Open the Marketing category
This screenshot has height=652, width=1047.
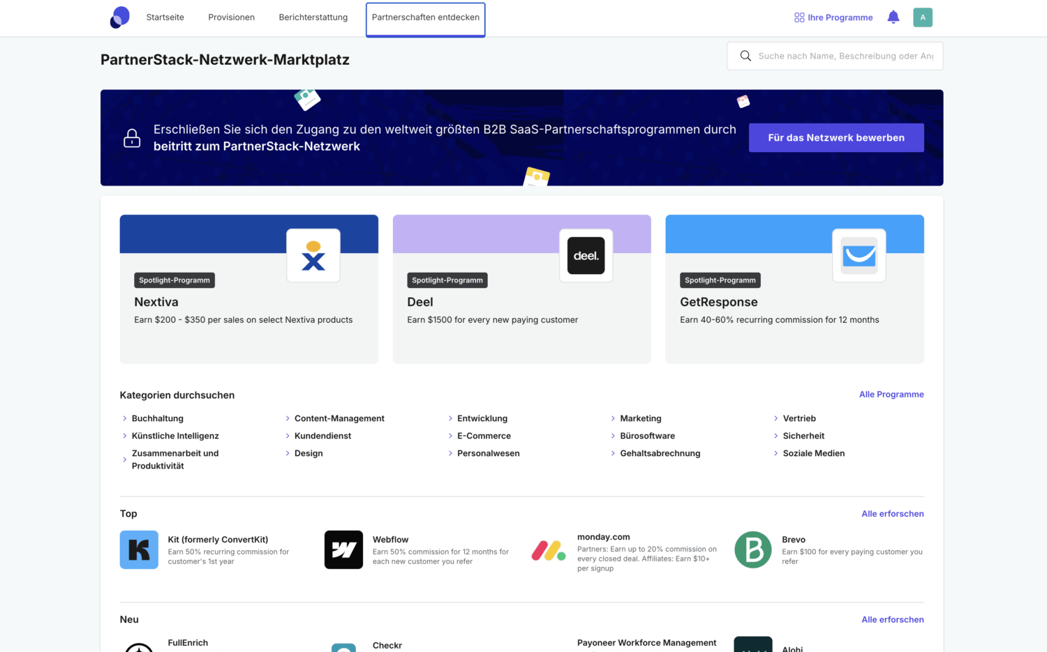(641, 418)
